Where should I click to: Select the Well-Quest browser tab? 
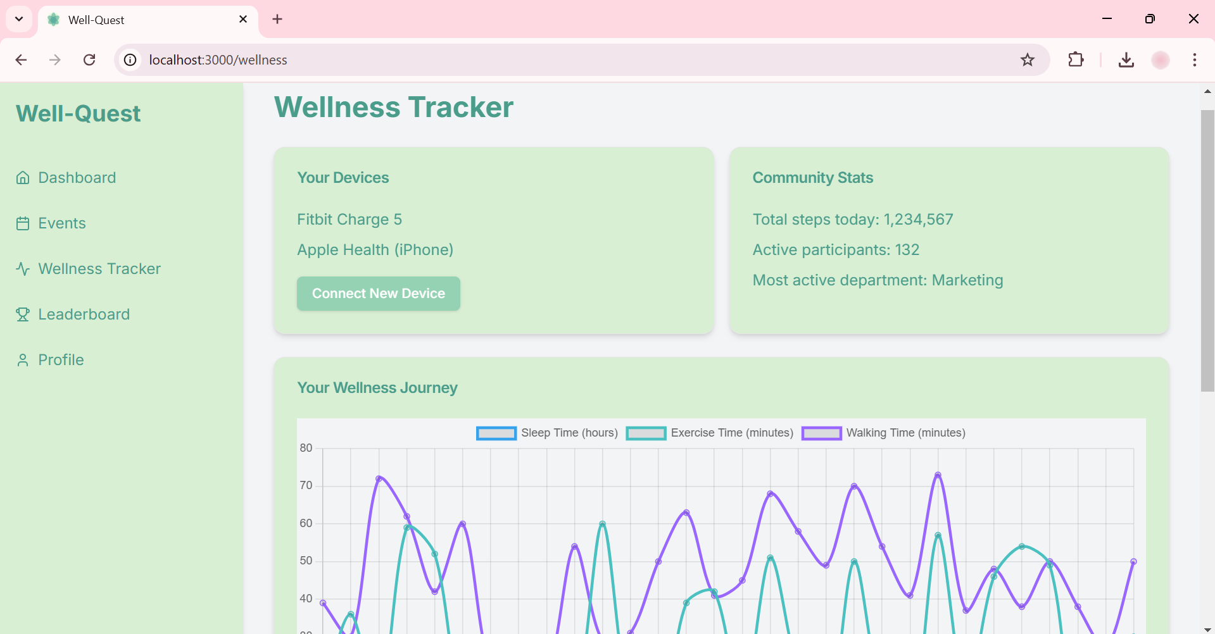click(x=148, y=20)
